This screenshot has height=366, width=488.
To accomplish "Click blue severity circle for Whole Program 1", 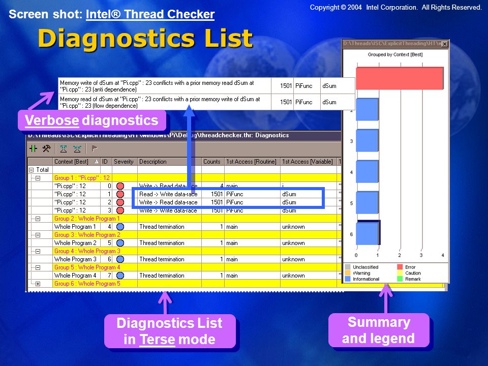I will click(120, 227).
